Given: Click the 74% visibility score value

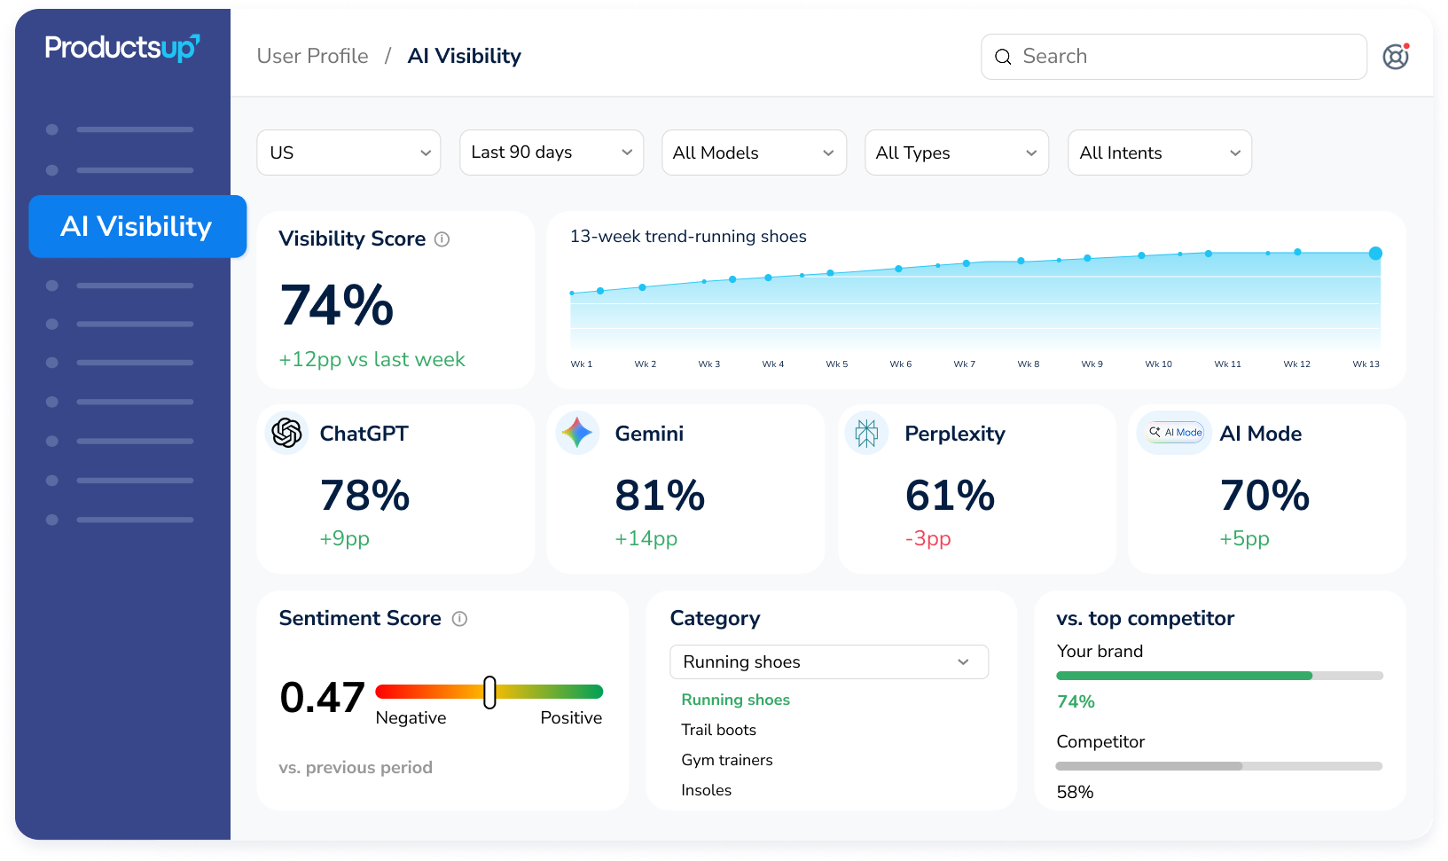Looking at the screenshot, I should (x=337, y=306).
